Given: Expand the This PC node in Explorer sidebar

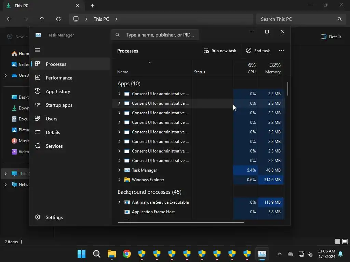Looking at the screenshot, I should pos(5,174).
